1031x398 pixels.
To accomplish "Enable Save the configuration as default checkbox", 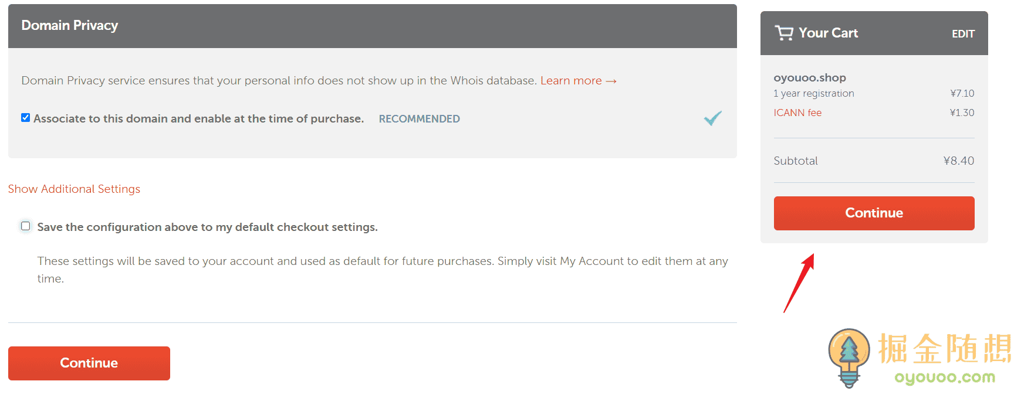I will [x=26, y=226].
